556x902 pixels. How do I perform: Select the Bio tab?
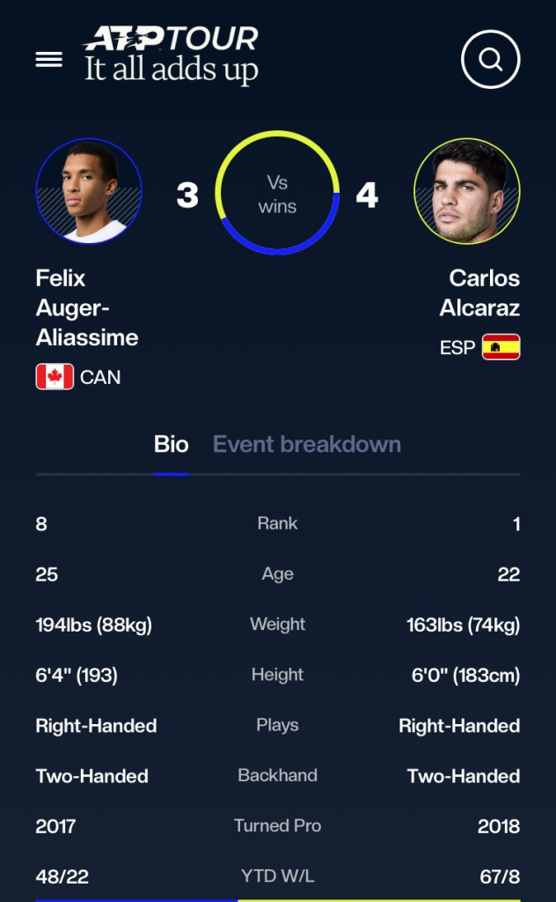point(172,444)
